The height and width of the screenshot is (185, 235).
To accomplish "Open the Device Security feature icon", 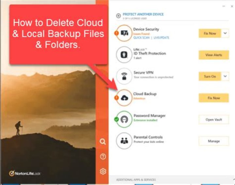I will click(x=124, y=33).
